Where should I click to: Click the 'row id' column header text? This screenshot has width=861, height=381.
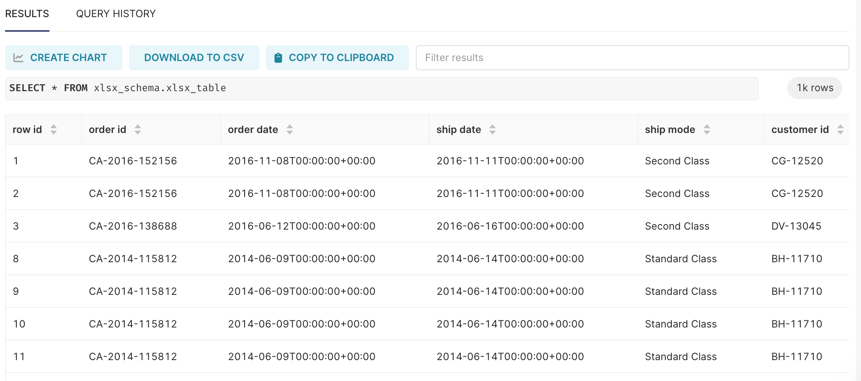point(27,130)
